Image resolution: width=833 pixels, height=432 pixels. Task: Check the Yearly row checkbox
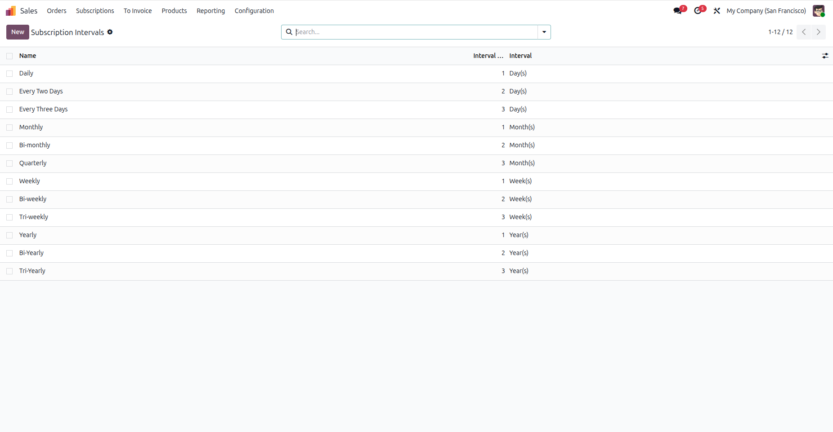click(9, 235)
